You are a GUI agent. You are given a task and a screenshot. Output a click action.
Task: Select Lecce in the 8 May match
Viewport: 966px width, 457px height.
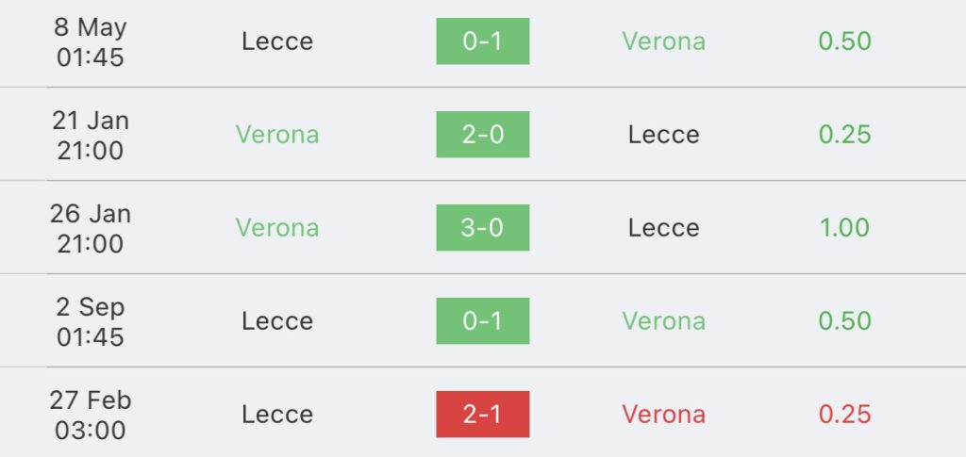pyautogui.click(x=277, y=41)
